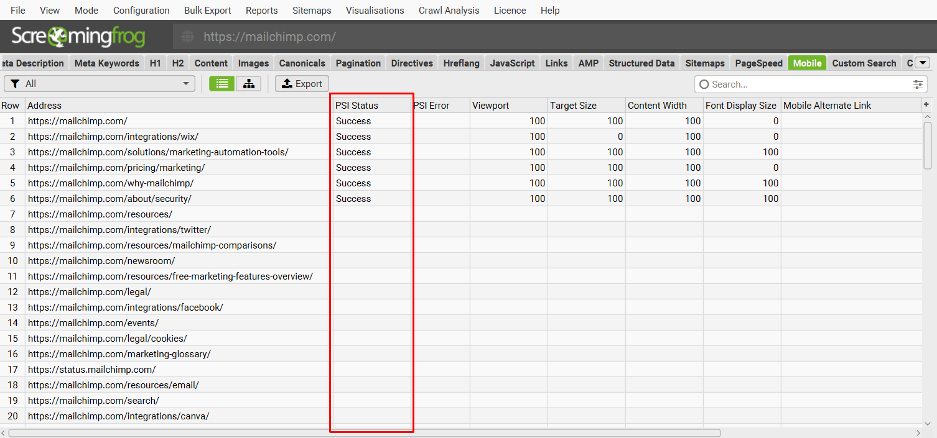Open the Crawl Analysis menu
937x438 pixels.
pyautogui.click(x=449, y=11)
